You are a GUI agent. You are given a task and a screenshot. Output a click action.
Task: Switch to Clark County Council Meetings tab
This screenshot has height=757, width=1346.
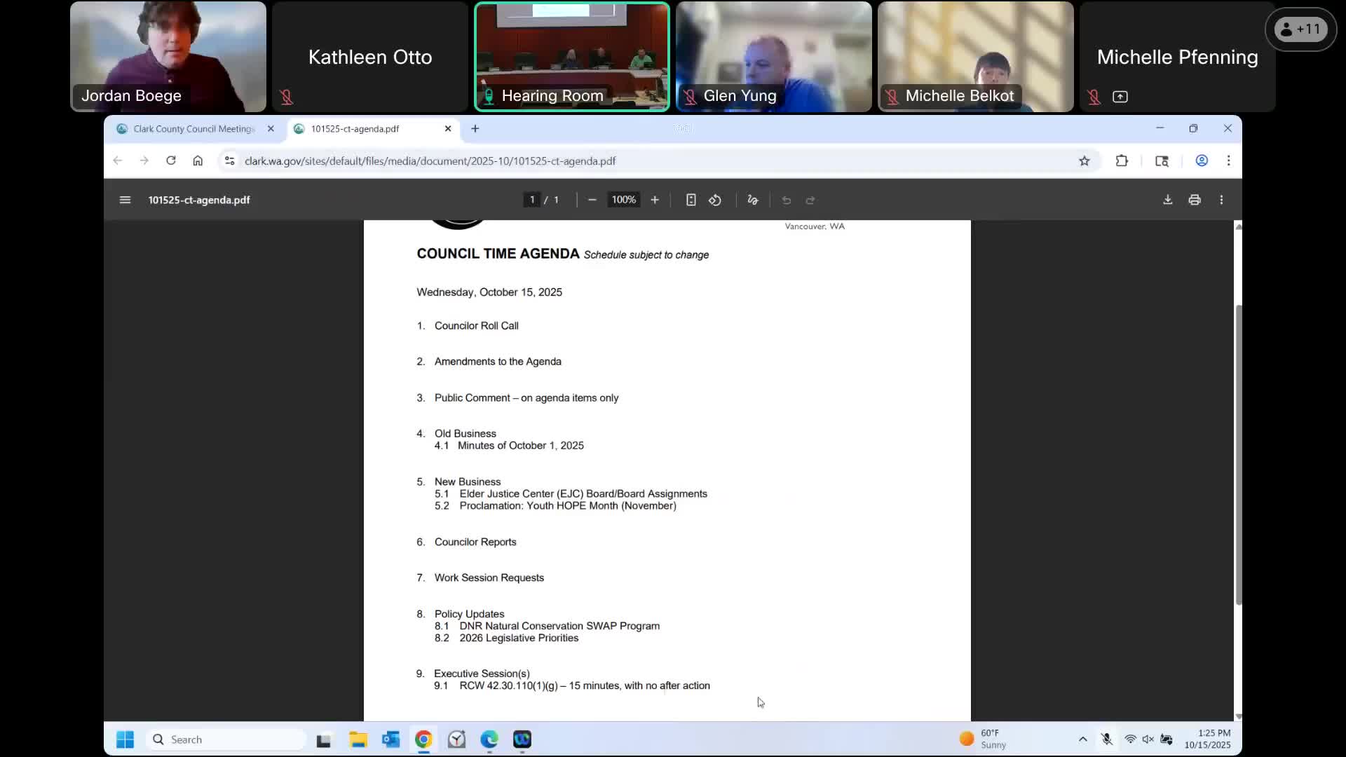click(193, 128)
